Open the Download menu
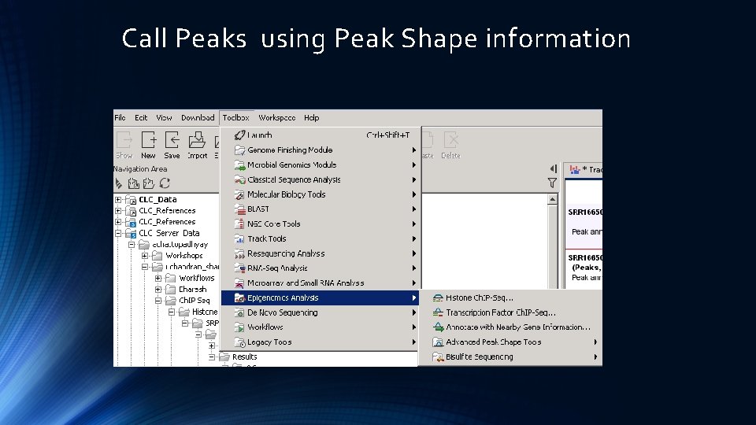 tap(198, 117)
